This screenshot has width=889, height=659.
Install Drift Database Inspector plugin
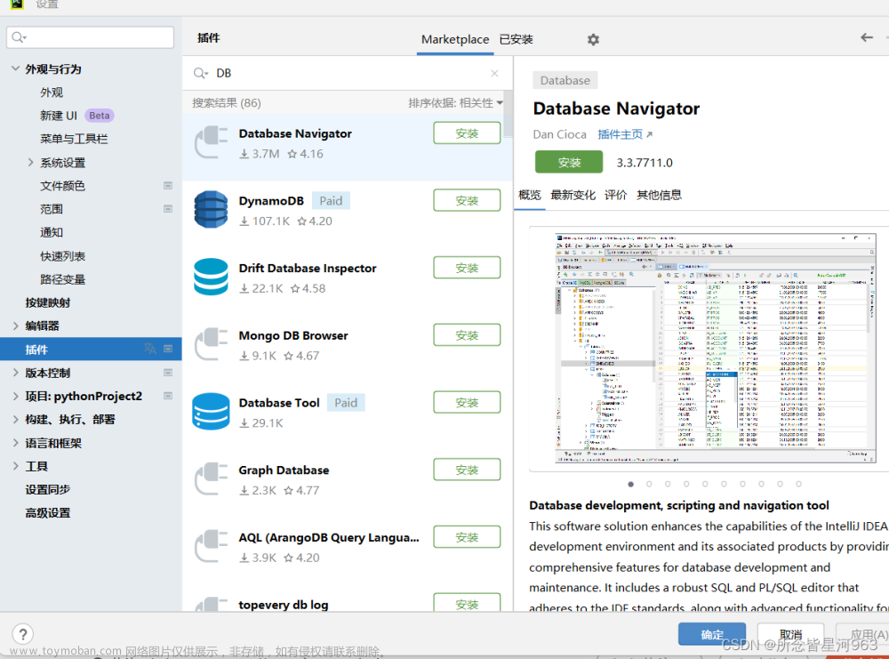(467, 268)
